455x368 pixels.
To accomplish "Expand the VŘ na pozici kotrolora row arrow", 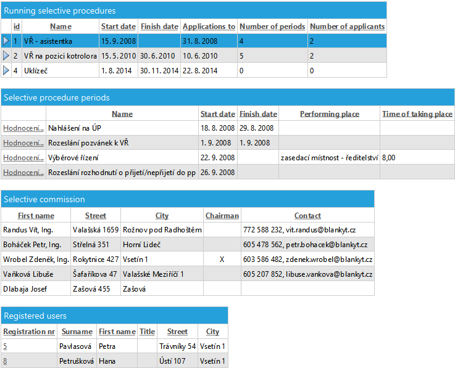I will [6, 55].
